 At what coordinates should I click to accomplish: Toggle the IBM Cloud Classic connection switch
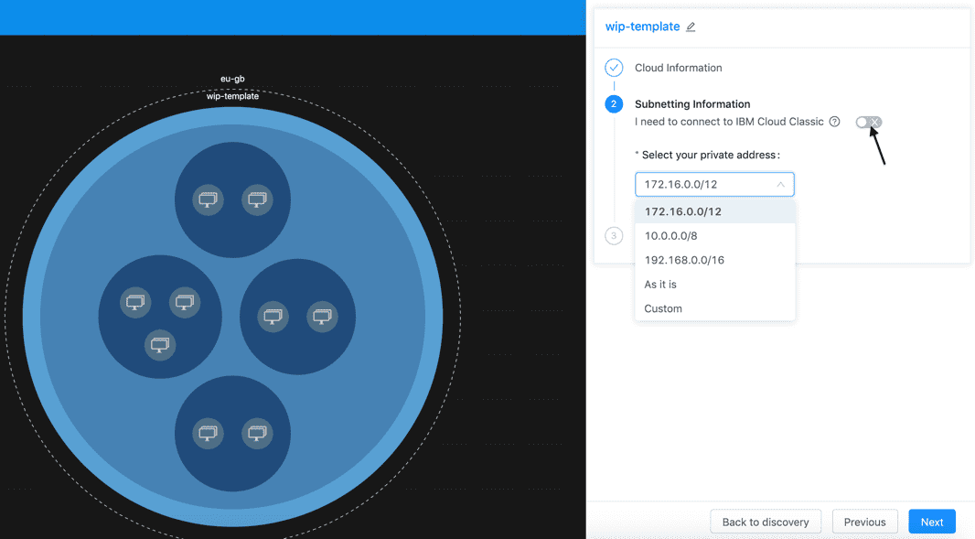pos(869,122)
